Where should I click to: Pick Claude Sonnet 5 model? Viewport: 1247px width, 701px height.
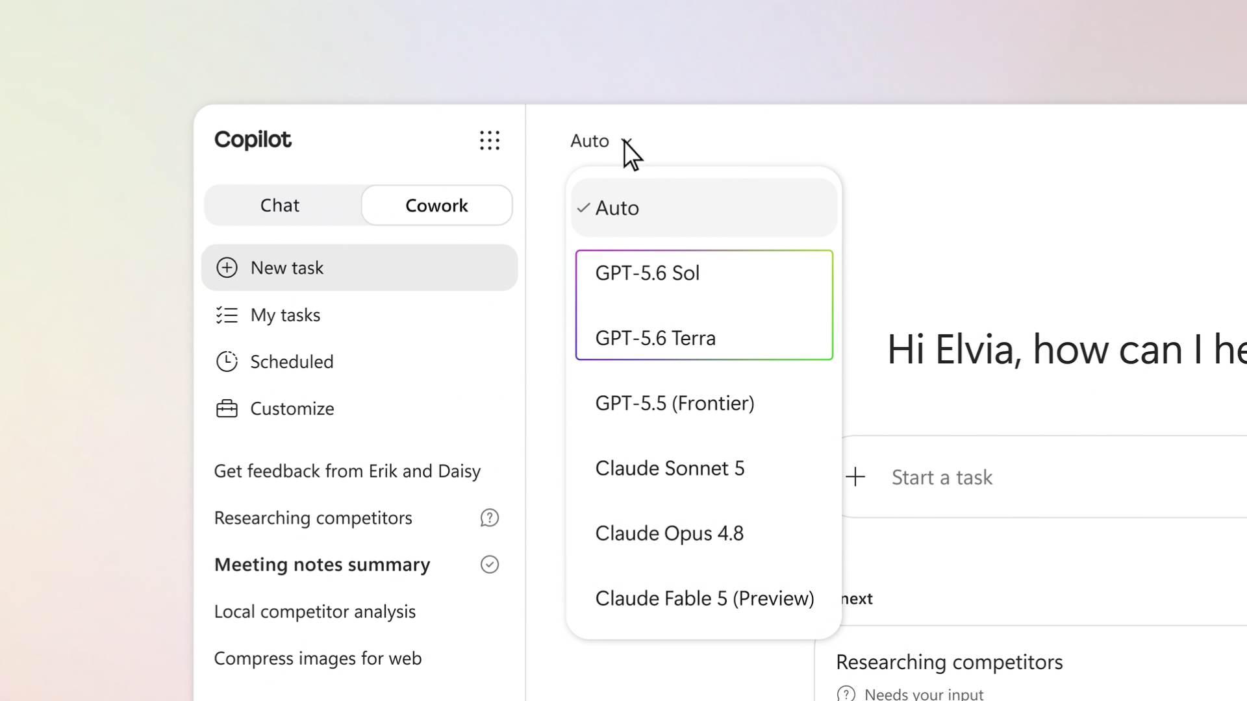[704, 468]
